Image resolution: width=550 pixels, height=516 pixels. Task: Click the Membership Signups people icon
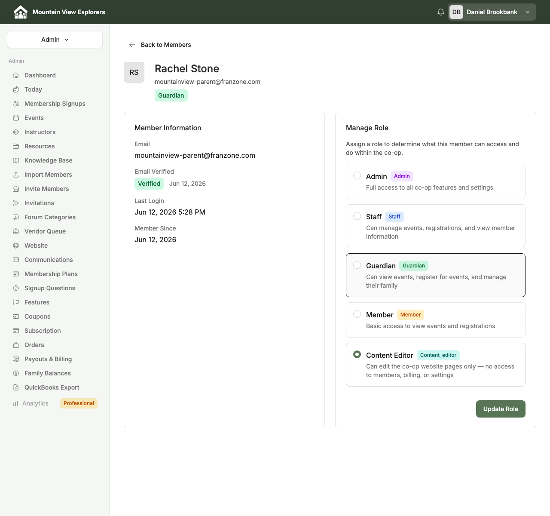pyautogui.click(x=16, y=104)
